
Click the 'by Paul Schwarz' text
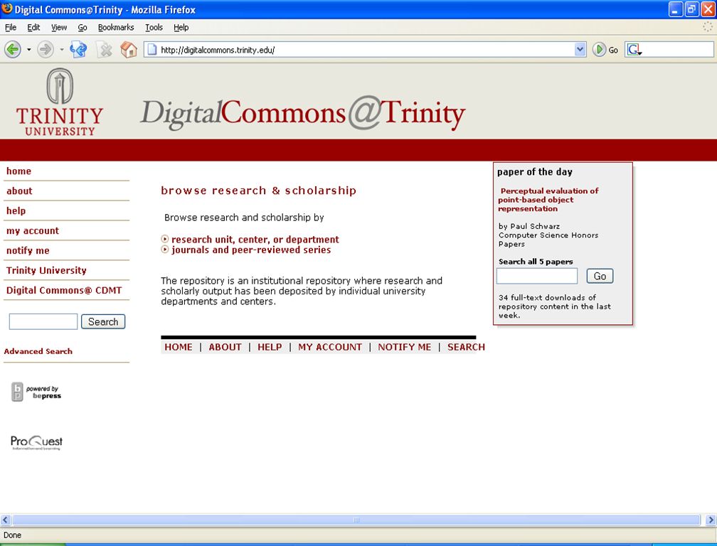[x=529, y=226]
